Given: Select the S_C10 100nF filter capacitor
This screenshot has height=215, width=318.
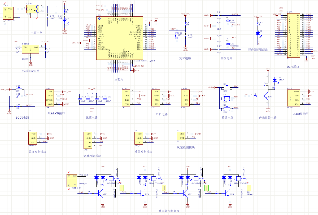Looking at the screenshot, I should tap(80, 99).
